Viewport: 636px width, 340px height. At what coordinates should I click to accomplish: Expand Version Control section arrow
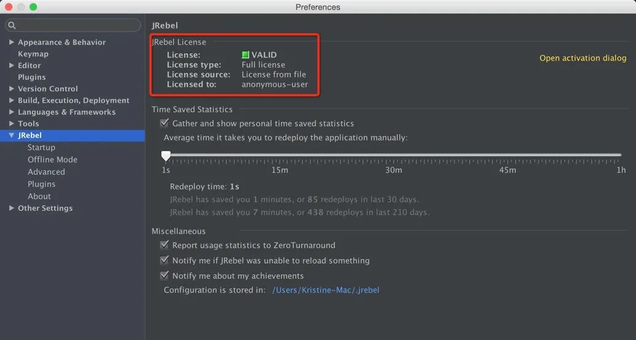point(12,89)
